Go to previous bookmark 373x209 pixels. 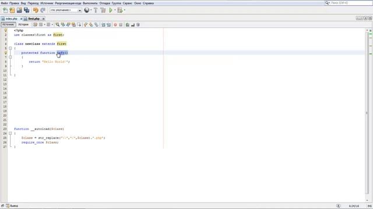click(86, 24)
